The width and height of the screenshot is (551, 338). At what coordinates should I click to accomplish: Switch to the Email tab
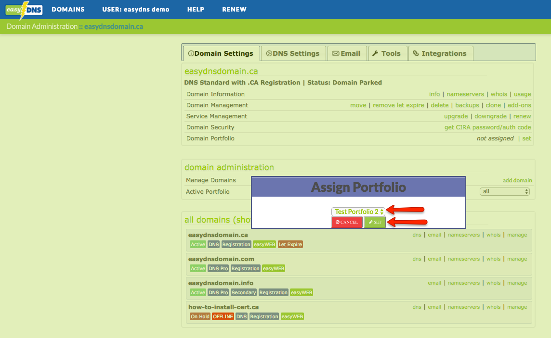(347, 53)
